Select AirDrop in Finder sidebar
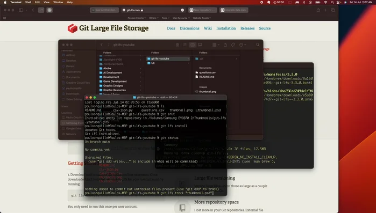 (x=68, y=55)
